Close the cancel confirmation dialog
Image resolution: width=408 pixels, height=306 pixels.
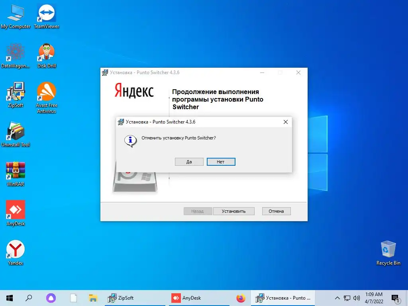coord(285,122)
